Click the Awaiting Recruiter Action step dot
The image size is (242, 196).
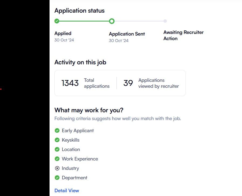click(165, 21)
